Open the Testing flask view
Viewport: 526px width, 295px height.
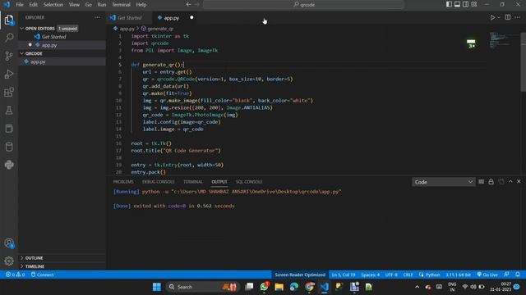[x=9, y=111]
